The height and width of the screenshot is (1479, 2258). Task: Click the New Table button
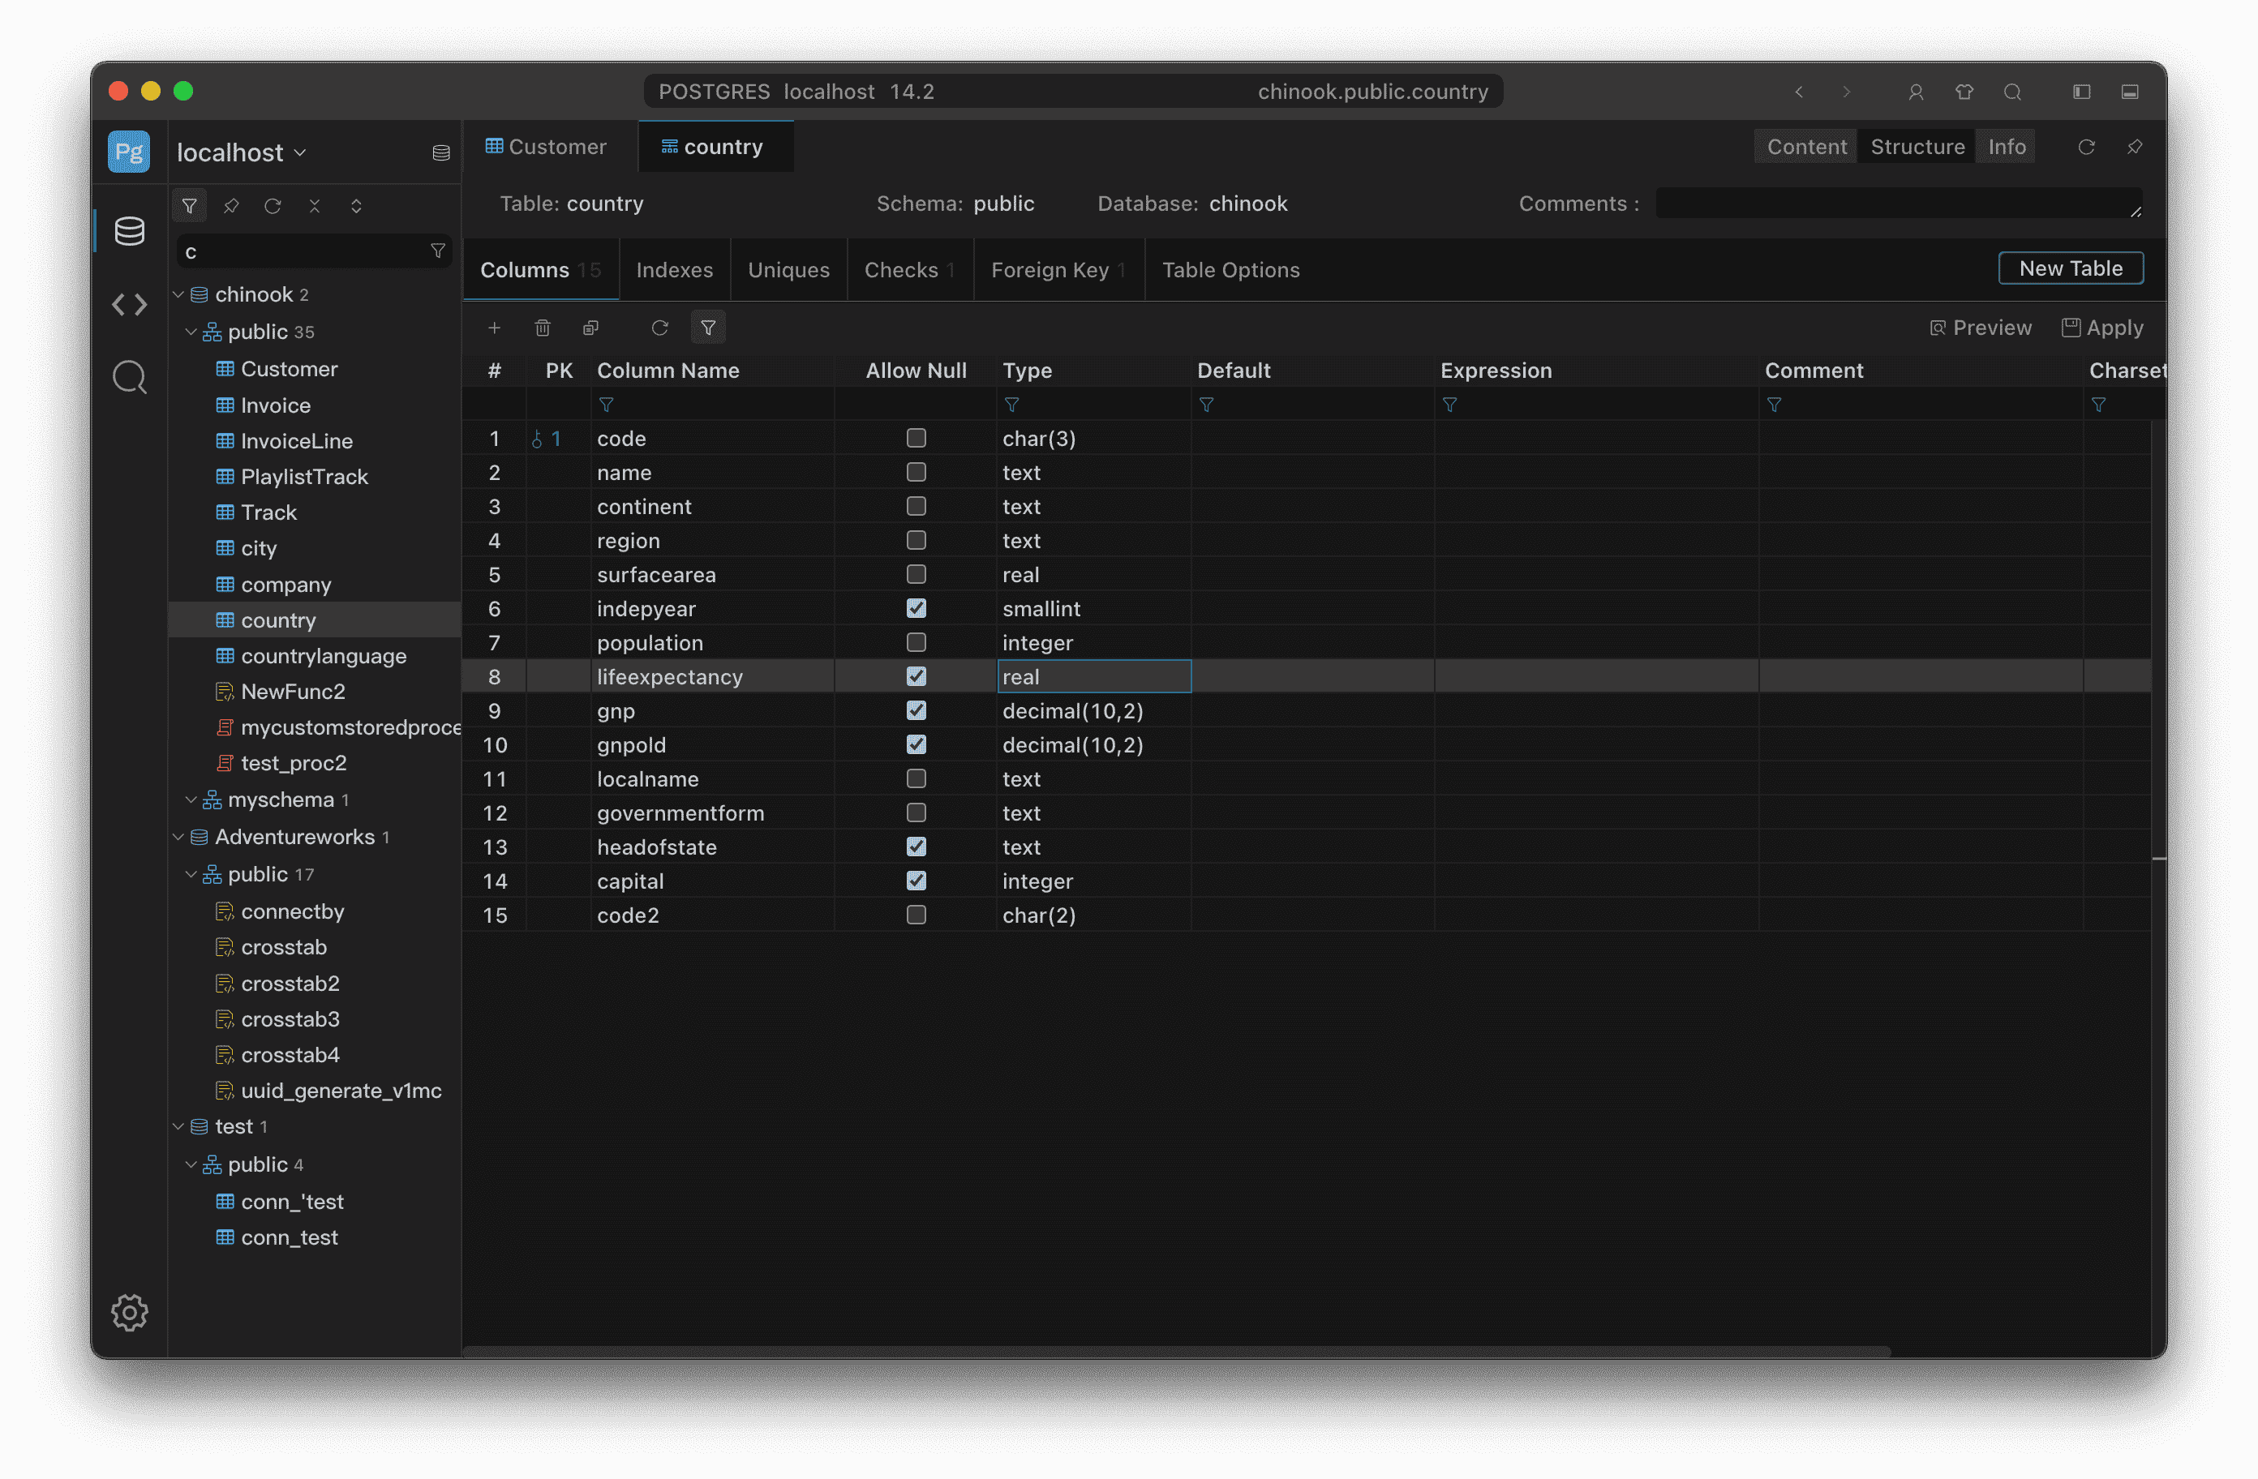click(2071, 268)
